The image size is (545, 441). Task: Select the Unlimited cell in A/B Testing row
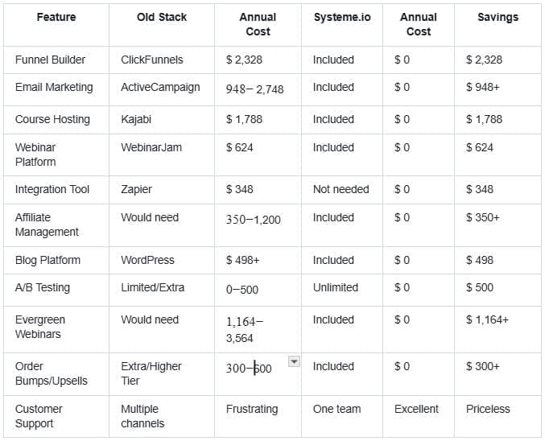[x=336, y=287]
